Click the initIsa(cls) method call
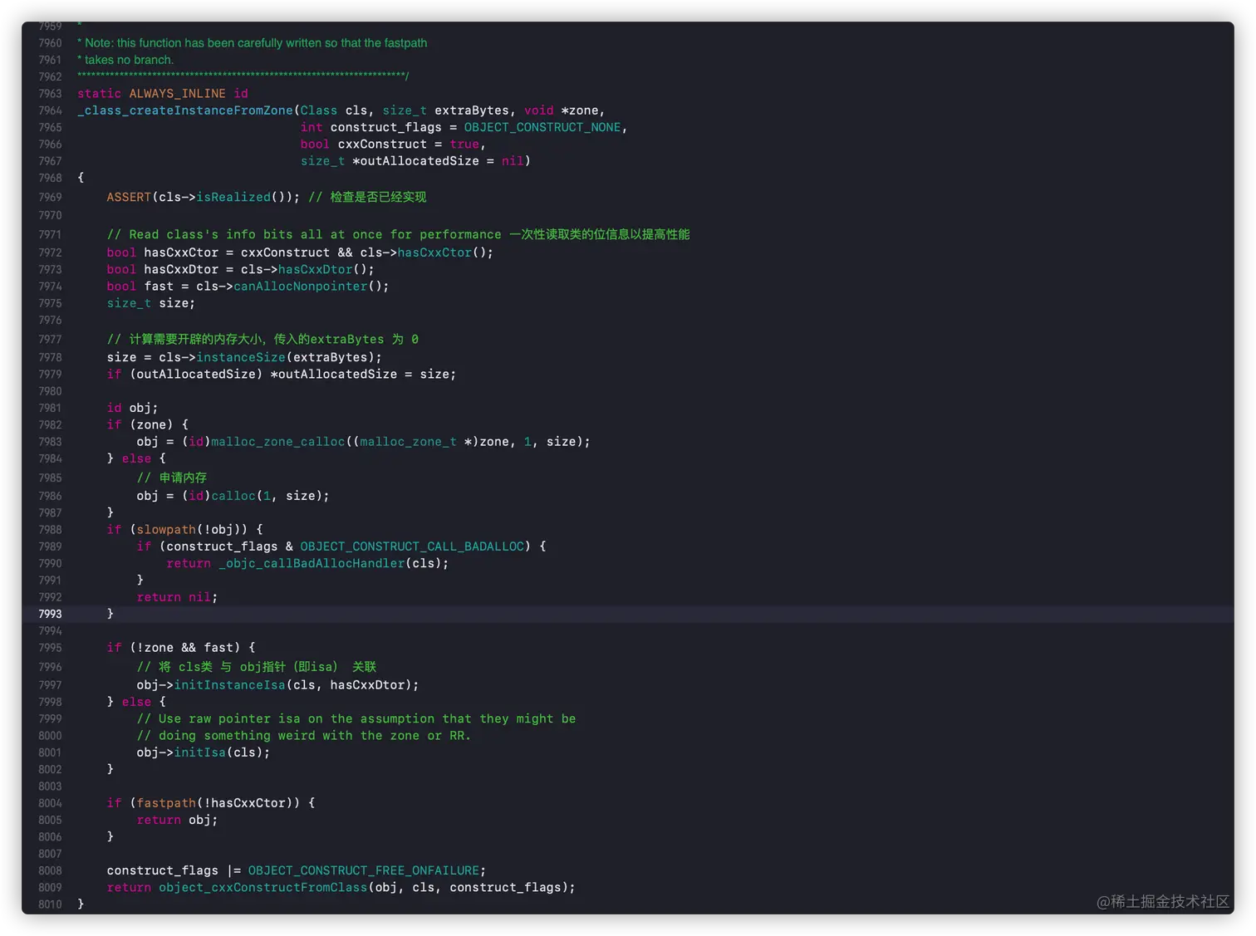The width and height of the screenshot is (1256, 936). pyautogui.click(x=222, y=752)
